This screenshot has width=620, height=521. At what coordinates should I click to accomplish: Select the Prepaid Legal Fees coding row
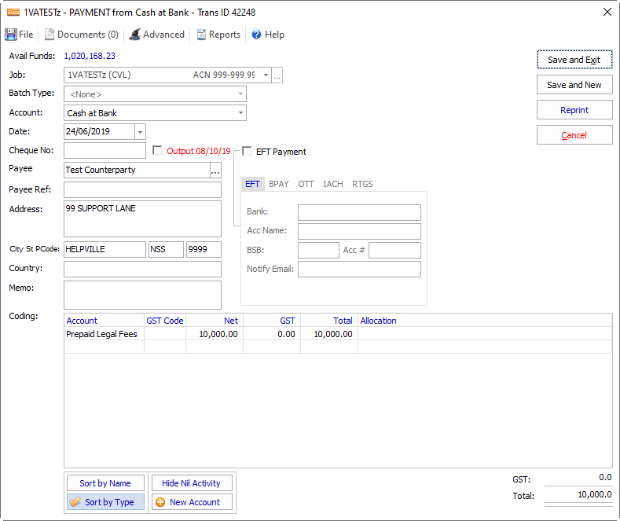[x=102, y=334]
